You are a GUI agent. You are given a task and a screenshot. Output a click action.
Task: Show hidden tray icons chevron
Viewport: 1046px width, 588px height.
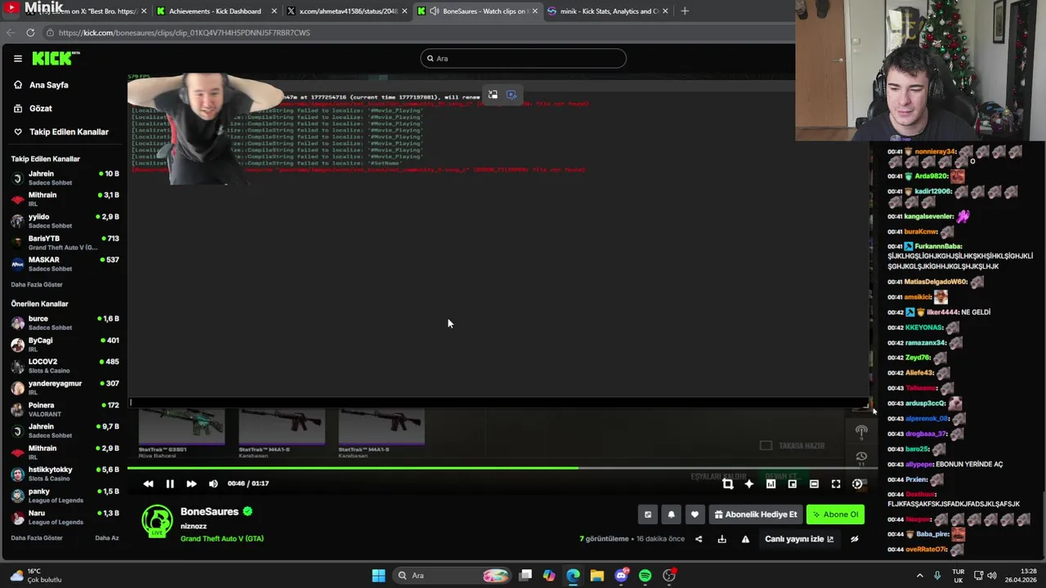click(919, 576)
